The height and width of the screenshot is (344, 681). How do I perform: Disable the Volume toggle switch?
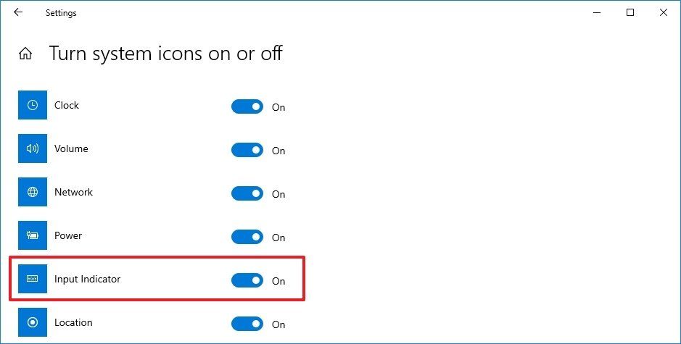[247, 150]
